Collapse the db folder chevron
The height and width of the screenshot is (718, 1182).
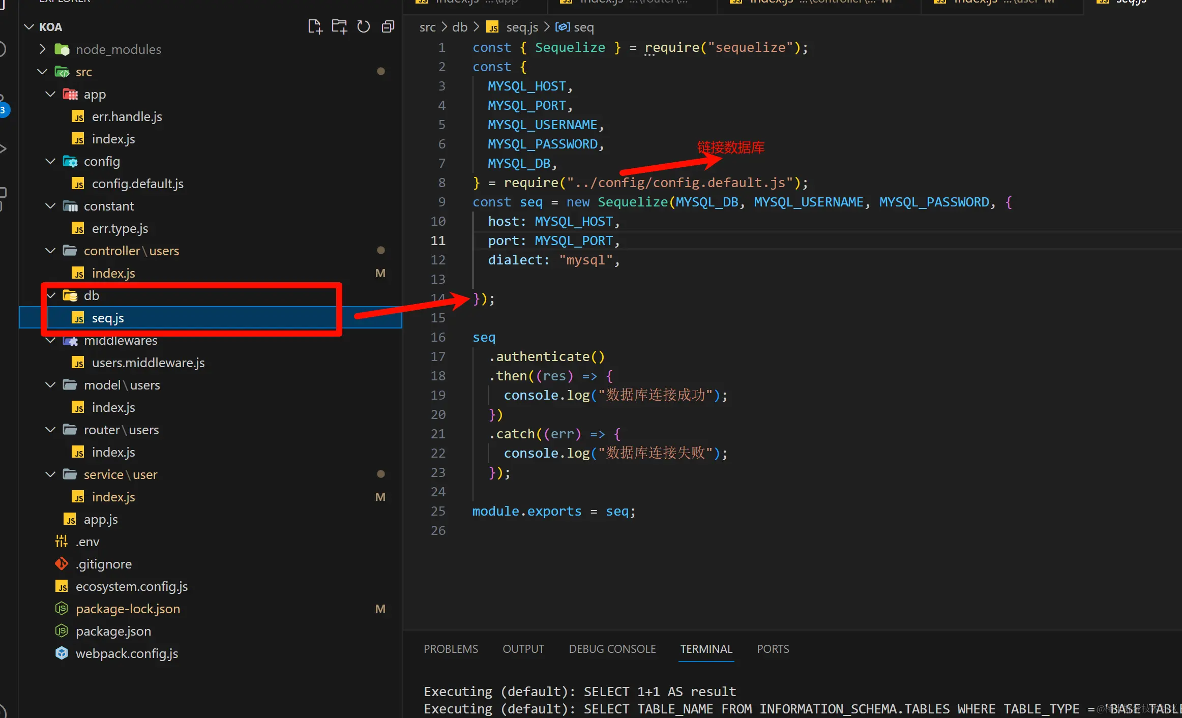click(x=51, y=295)
